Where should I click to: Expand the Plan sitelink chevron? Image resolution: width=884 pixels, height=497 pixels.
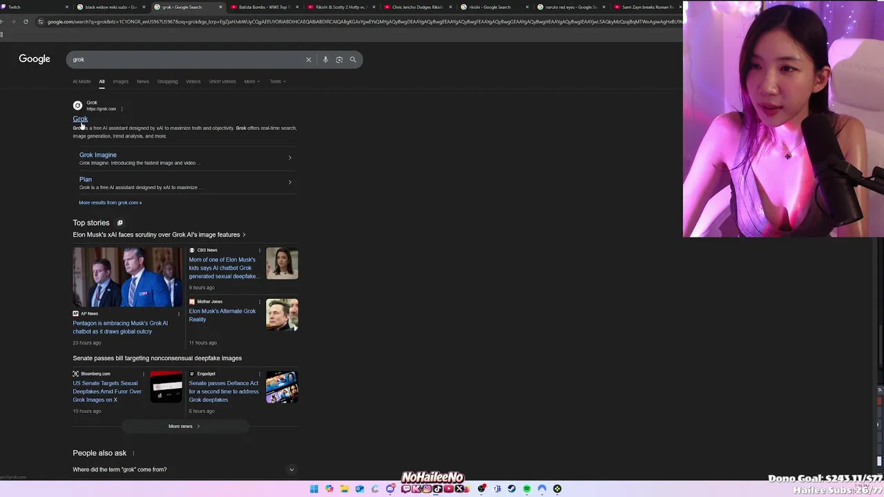point(290,182)
